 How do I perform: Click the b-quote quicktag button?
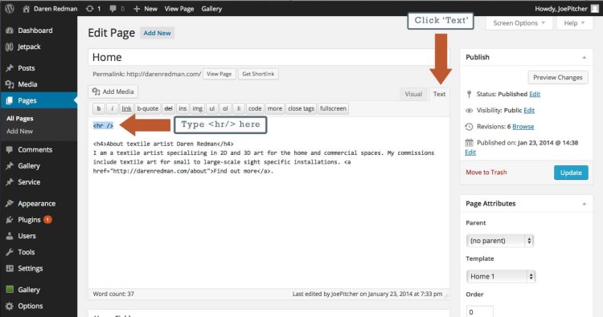pyautogui.click(x=148, y=108)
